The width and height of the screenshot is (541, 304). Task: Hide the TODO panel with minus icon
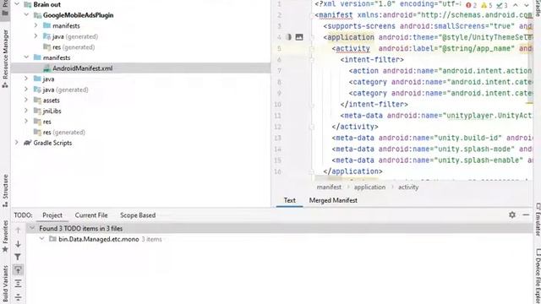tap(526, 214)
